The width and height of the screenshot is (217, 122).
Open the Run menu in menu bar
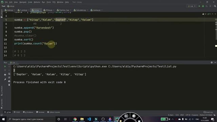pyautogui.click(x=43, y=2)
